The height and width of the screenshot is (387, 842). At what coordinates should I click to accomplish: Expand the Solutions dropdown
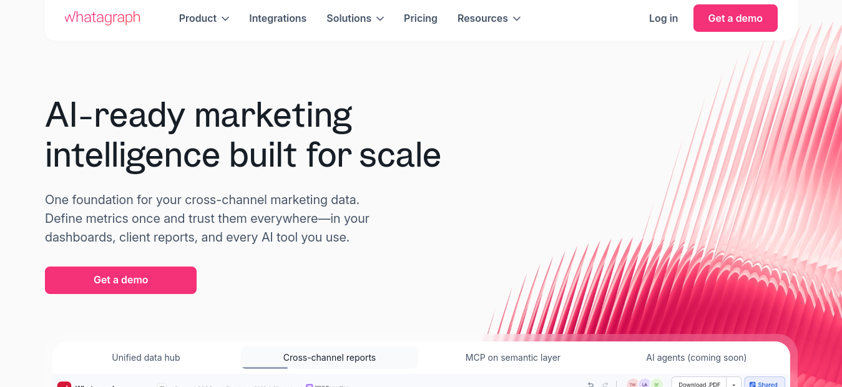pyautogui.click(x=355, y=19)
